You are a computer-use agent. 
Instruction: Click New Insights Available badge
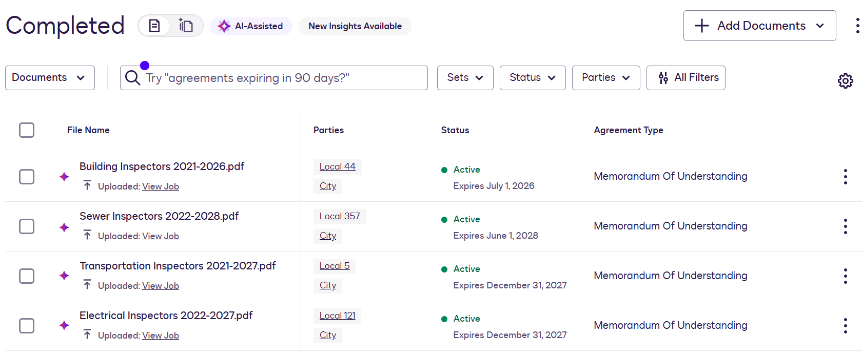pyautogui.click(x=355, y=26)
